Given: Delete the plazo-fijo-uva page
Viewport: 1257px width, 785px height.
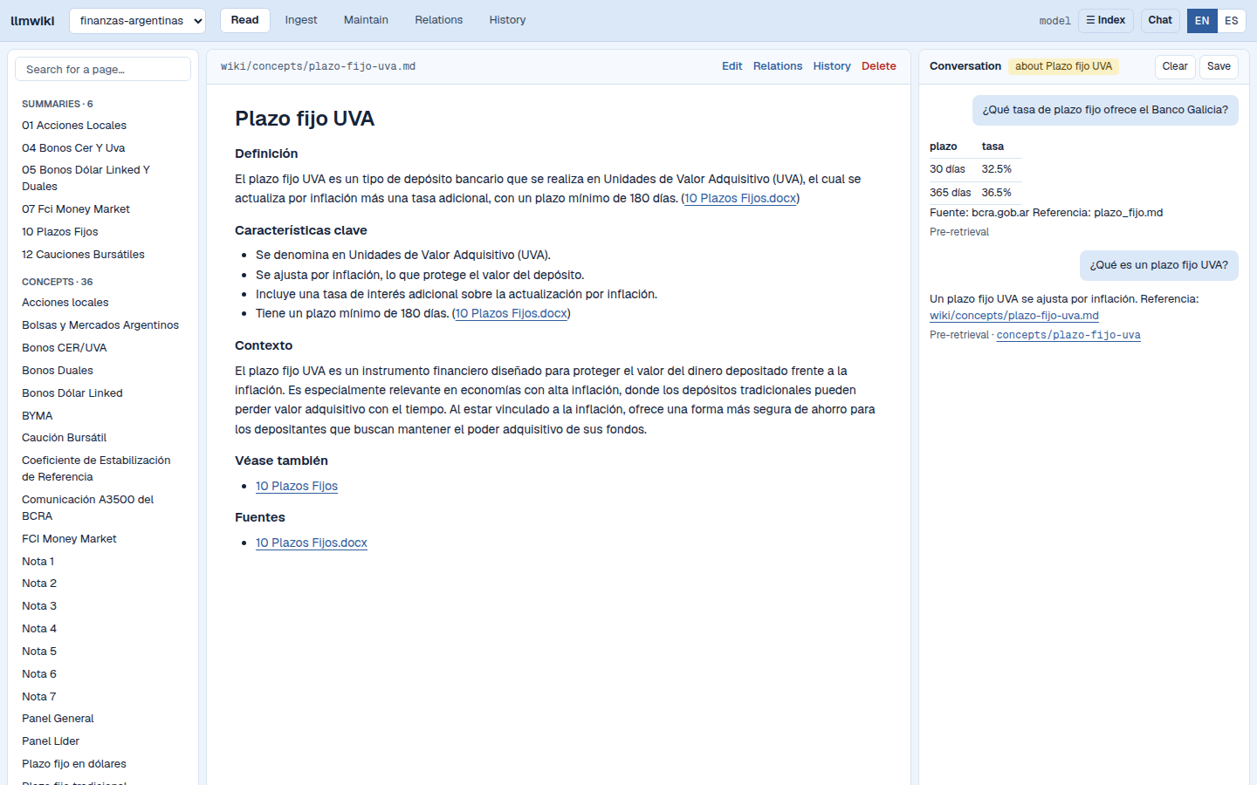Looking at the screenshot, I should click(x=879, y=66).
